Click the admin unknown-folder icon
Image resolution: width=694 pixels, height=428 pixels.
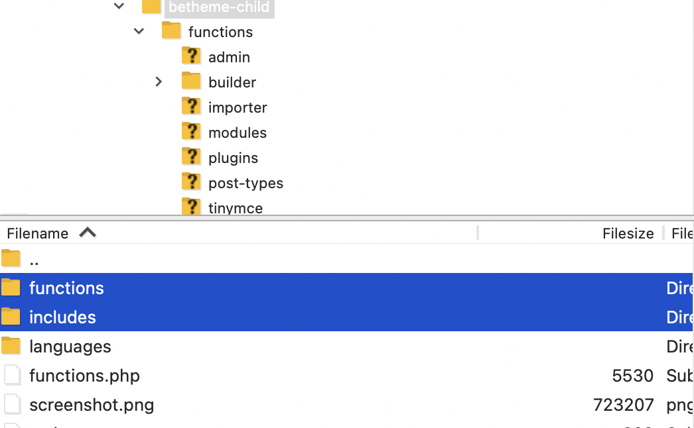point(191,56)
